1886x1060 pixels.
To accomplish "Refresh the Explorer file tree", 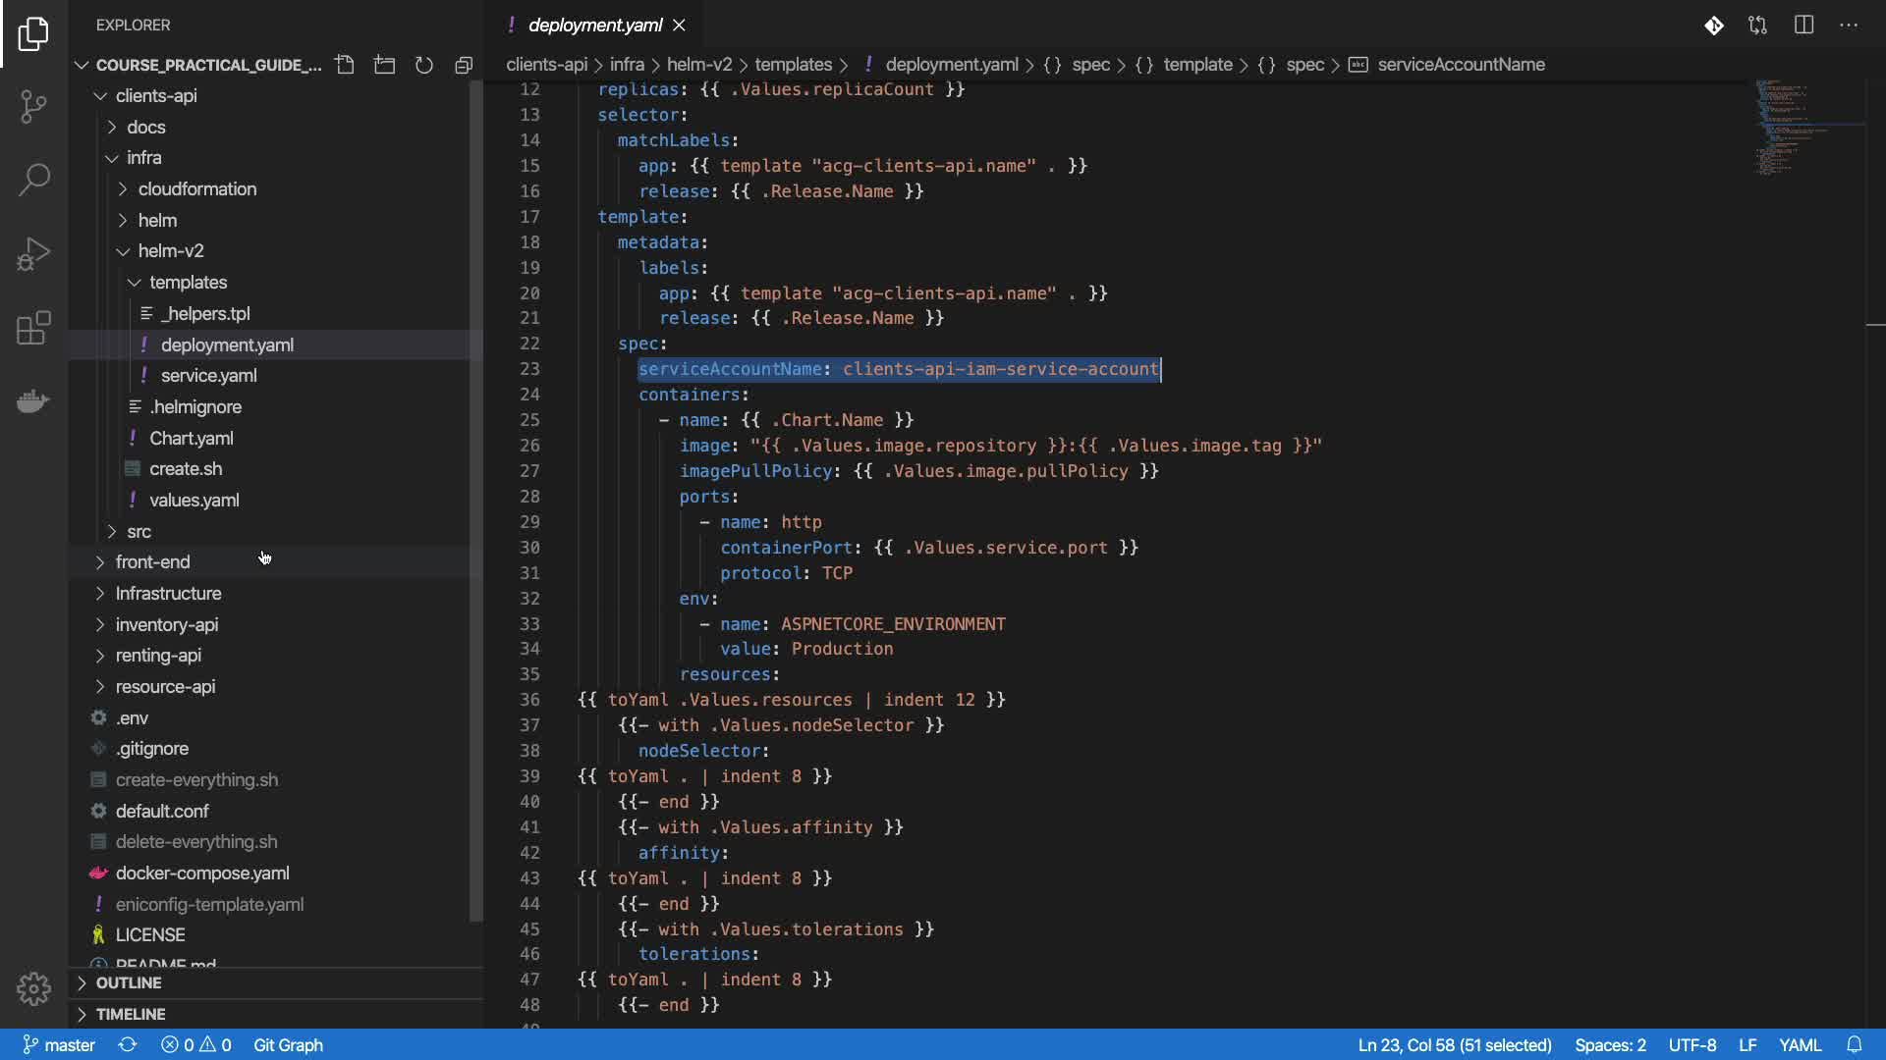I will coord(424,65).
